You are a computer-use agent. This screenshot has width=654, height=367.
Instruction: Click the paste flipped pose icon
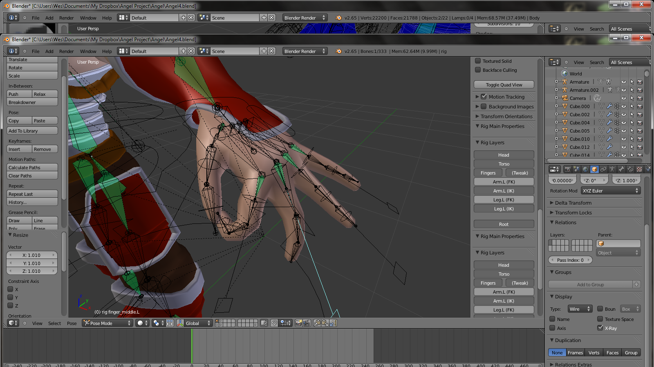(x=333, y=323)
